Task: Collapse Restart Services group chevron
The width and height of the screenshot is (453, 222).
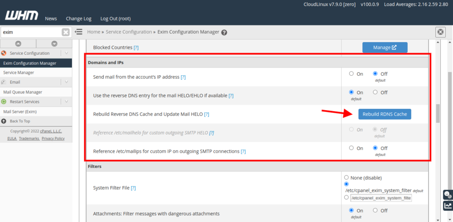Action: point(67,102)
